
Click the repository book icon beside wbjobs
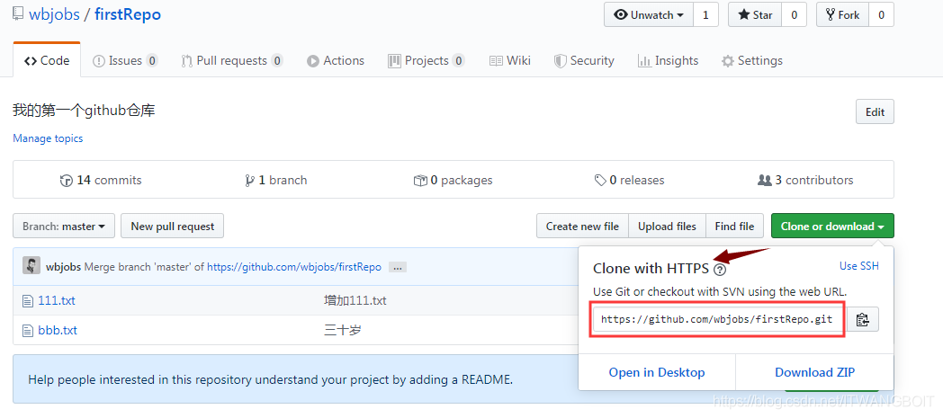click(x=18, y=15)
